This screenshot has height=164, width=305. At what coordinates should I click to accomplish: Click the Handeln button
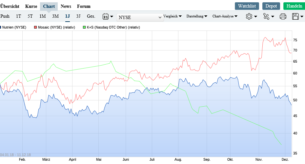(x=294, y=6)
